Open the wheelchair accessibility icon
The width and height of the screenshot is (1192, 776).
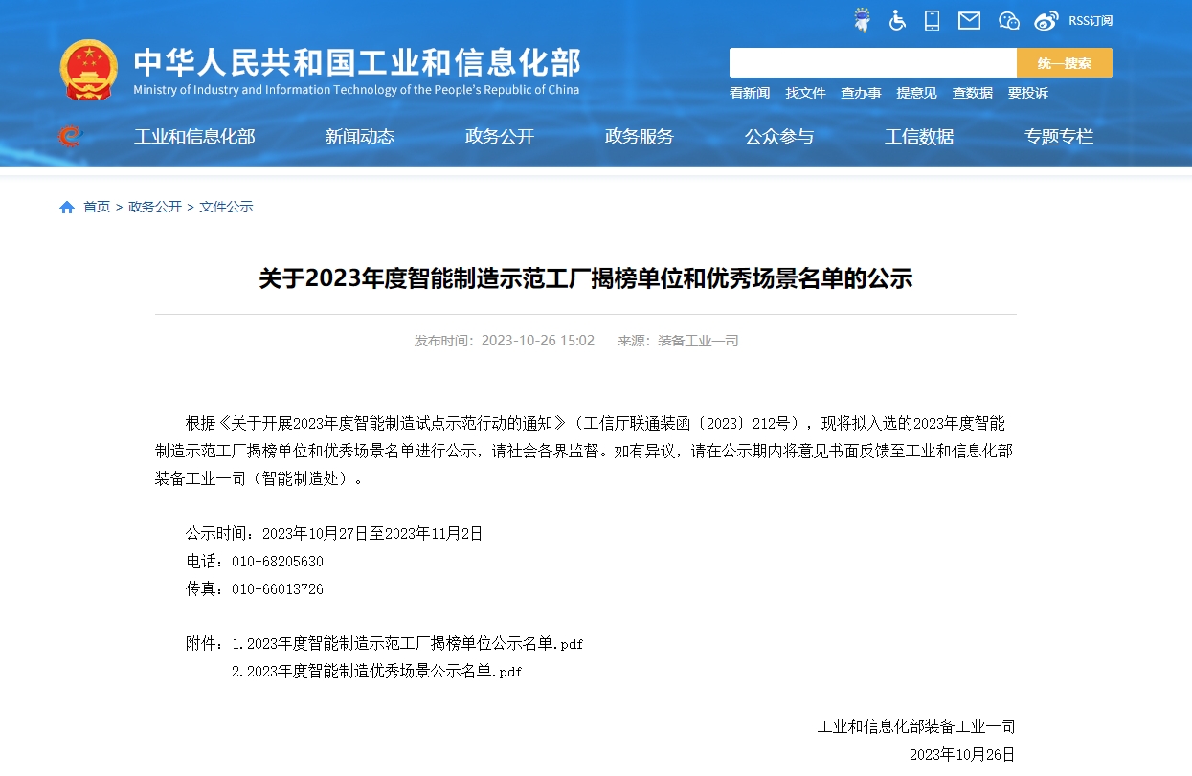tap(897, 20)
